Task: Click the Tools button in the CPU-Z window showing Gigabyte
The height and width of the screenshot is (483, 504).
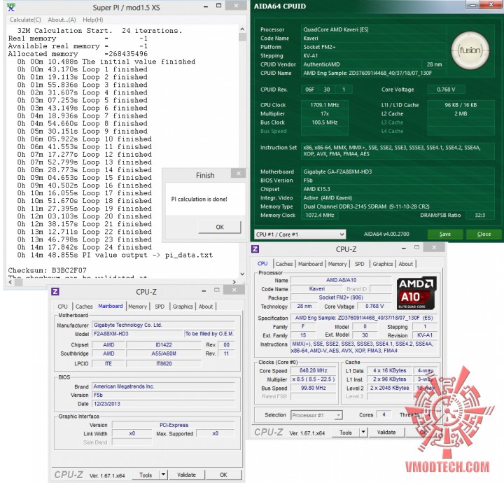Action: click(x=146, y=475)
